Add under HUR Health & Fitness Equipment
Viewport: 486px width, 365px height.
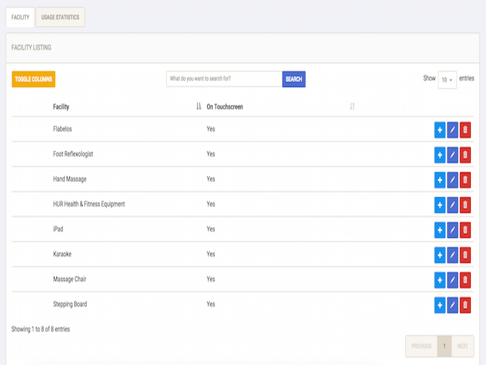tap(439, 205)
